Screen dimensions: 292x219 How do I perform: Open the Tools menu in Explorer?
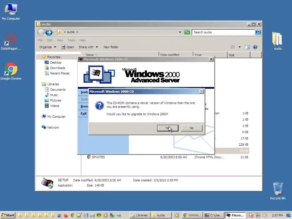click(x=71, y=40)
